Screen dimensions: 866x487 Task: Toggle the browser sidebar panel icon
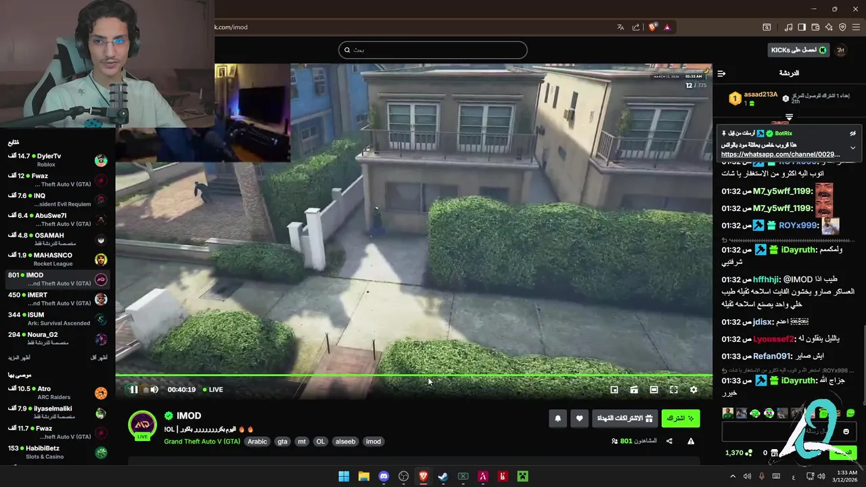point(802,27)
